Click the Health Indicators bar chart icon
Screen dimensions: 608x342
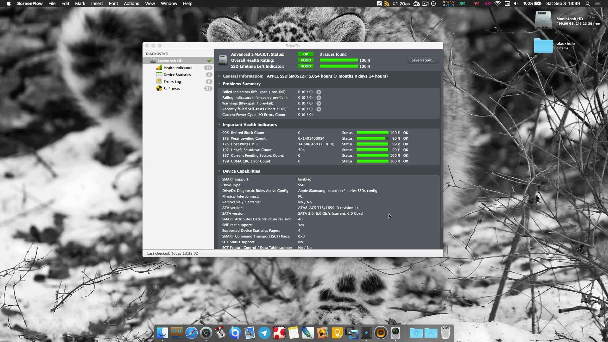159,68
